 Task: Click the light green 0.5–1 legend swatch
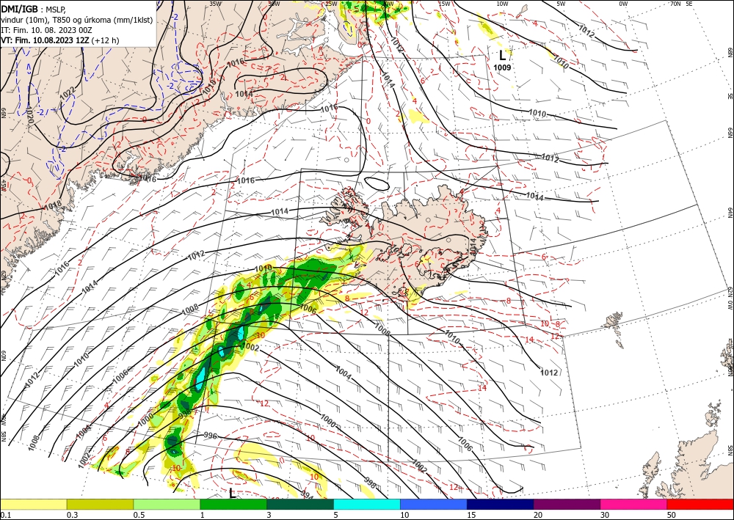point(167,504)
